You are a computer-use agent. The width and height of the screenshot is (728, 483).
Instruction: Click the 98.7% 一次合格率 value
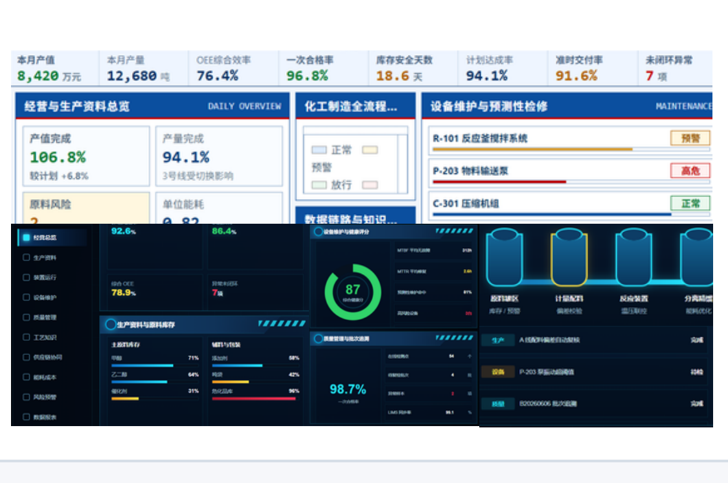click(348, 389)
